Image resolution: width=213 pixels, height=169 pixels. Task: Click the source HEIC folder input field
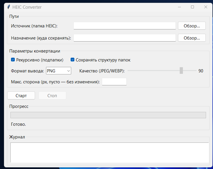point(124,26)
